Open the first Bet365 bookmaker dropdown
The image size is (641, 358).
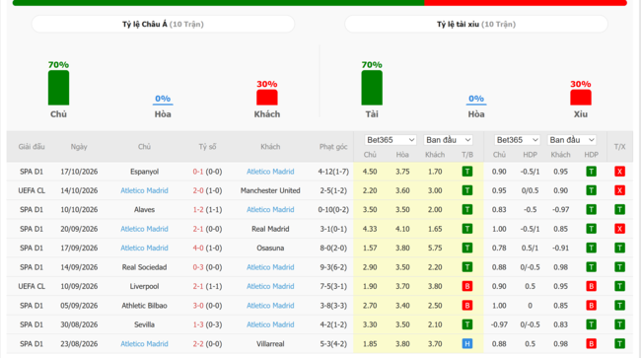click(x=390, y=140)
